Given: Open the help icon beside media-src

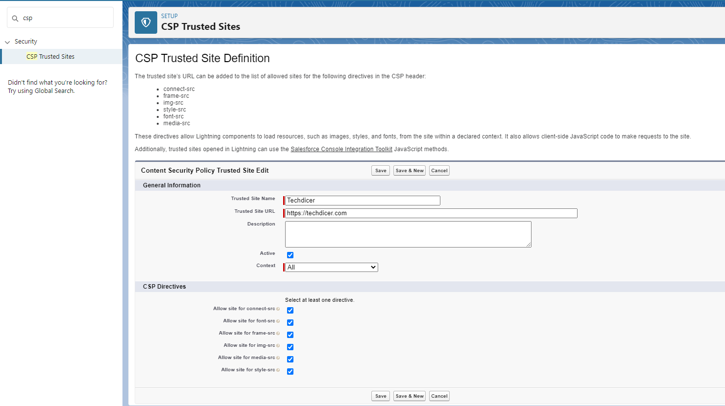Looking at the screenshot, I should click(278, 358).
